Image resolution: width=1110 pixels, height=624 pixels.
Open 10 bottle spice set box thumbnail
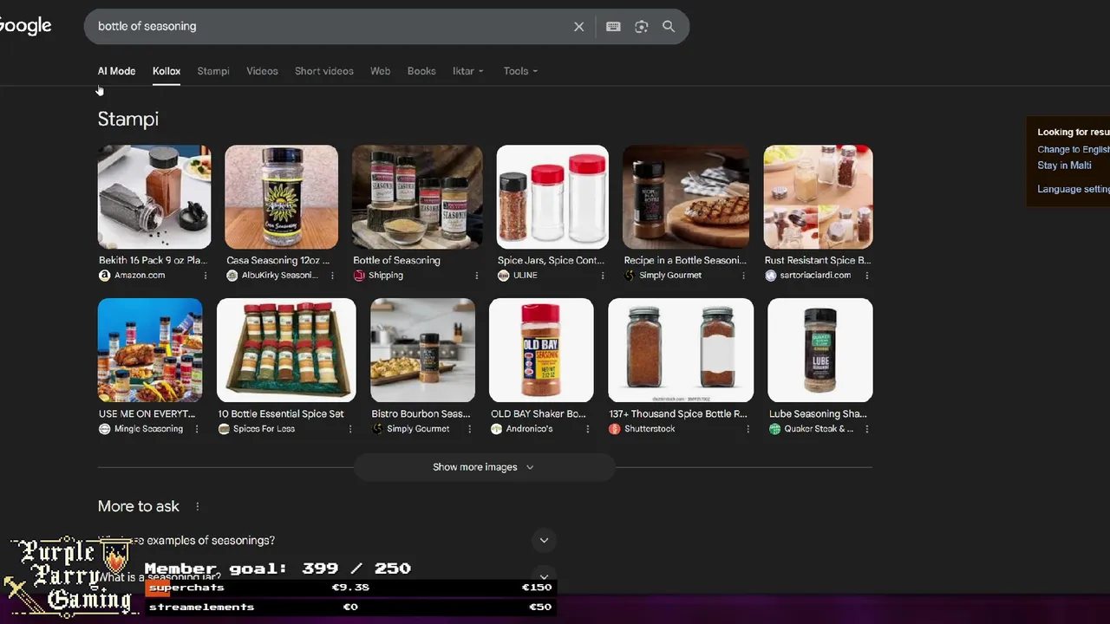[x=286, y=350]
